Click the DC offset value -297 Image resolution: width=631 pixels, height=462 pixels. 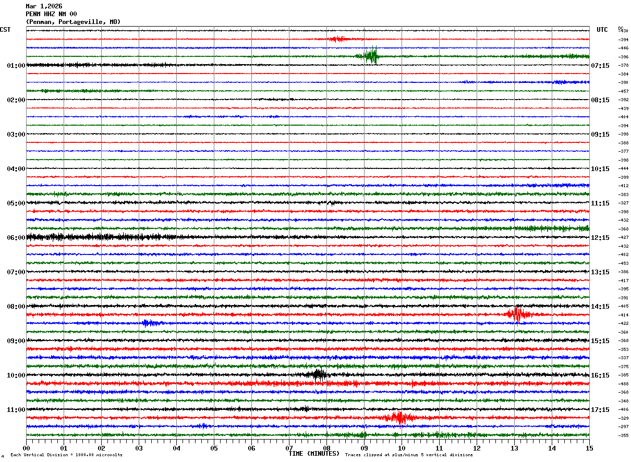coord(623,427)
